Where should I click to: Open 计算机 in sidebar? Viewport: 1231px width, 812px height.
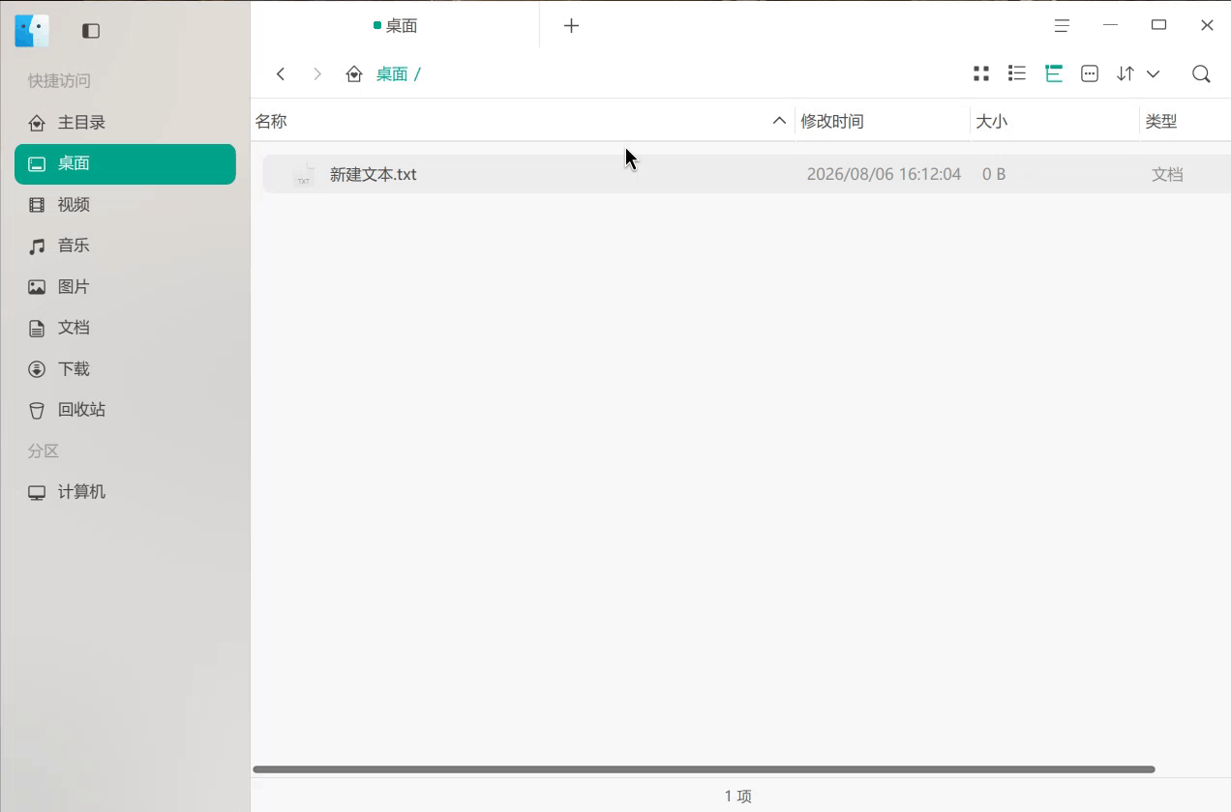point(125,492)
